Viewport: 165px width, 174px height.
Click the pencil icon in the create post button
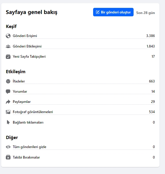pyautogui.click(x=97, y=12)
